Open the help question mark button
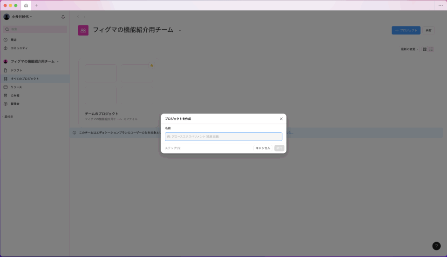 tap(436, 246)
